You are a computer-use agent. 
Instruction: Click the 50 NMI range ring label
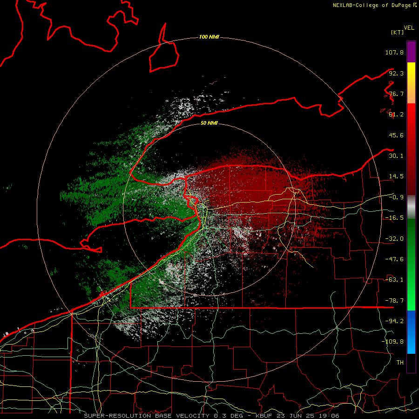(209, 123)
